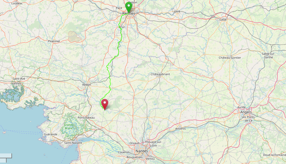Image resolution: width=286 pixels, height=164 pixels.
Task: Click the Redon town label
Action: 87,85
